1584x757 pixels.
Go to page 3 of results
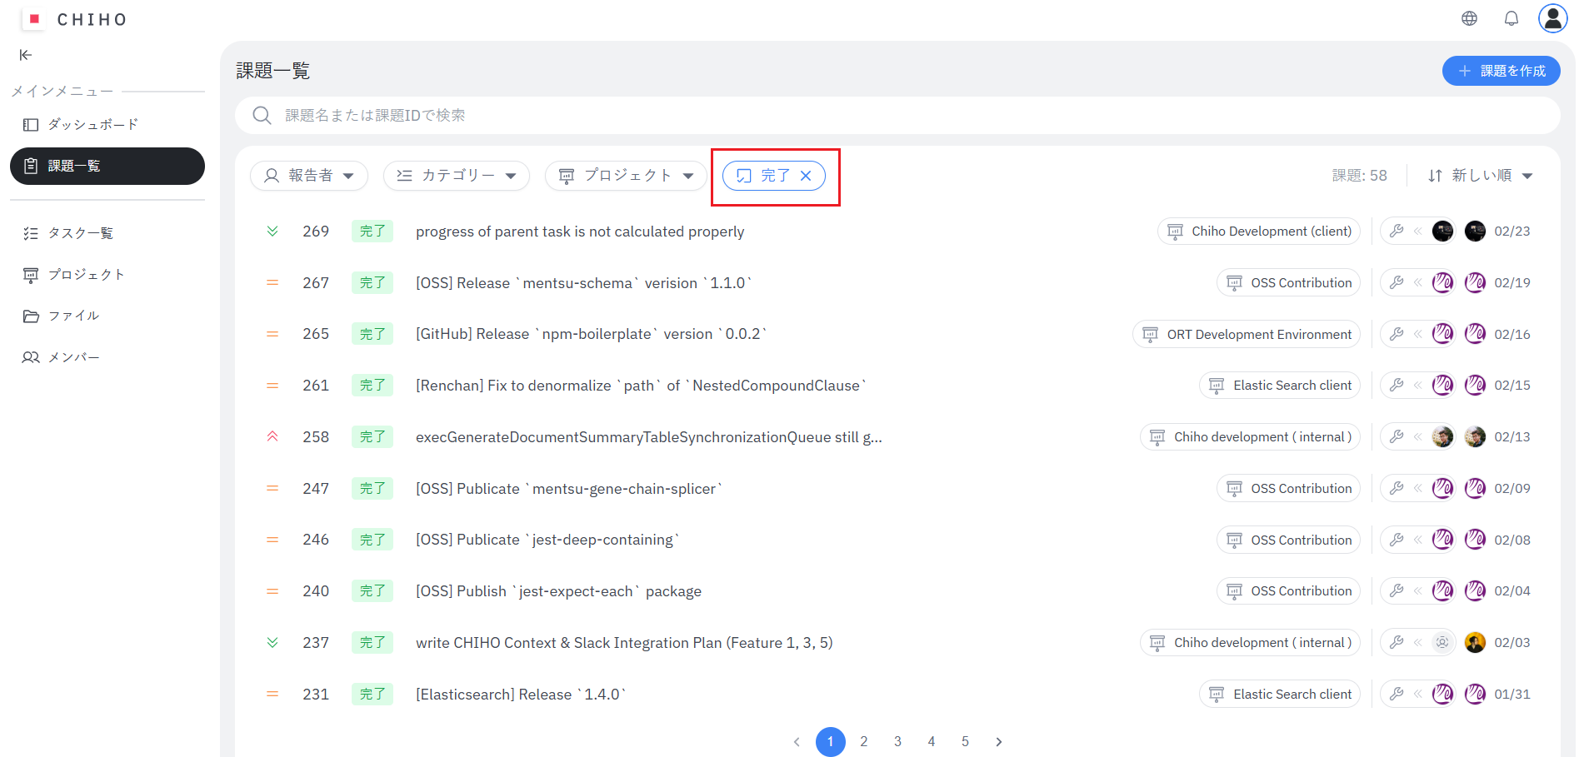(897, 741)
